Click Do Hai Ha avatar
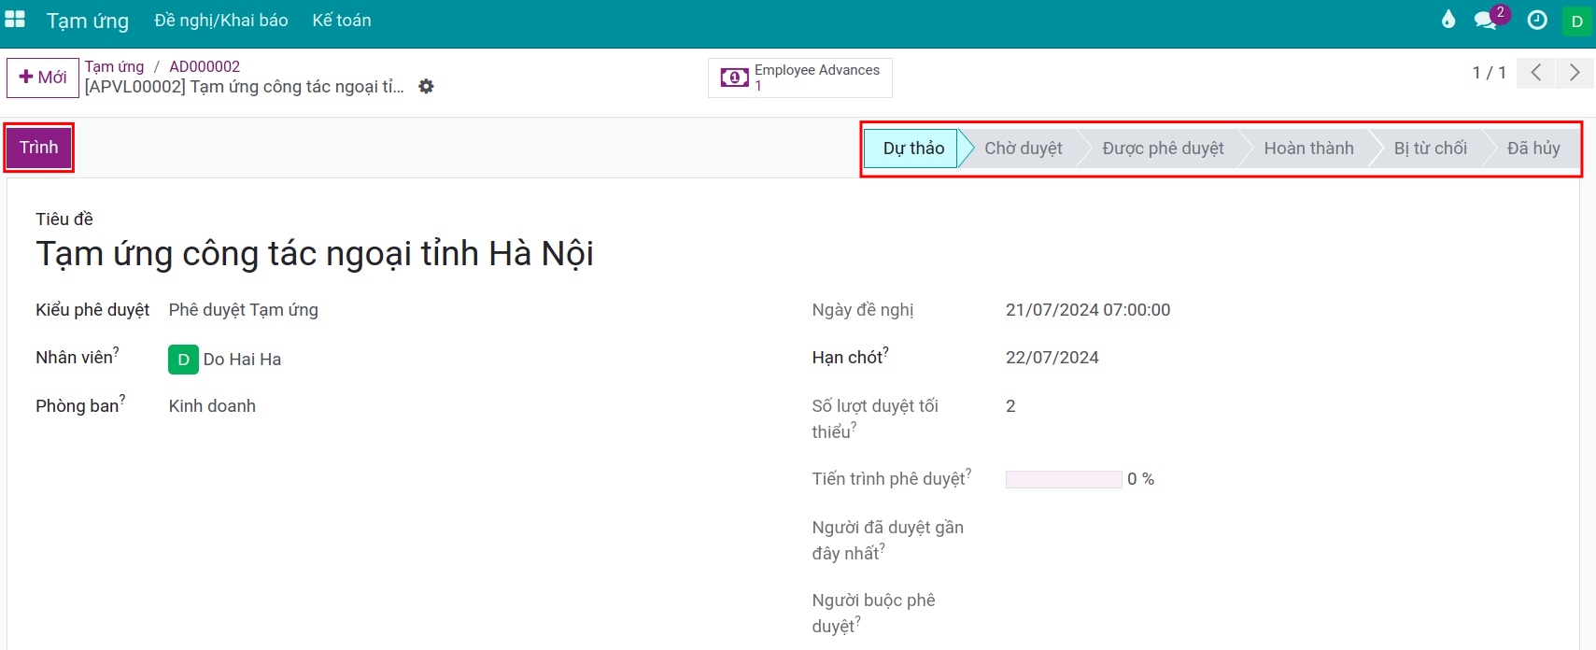Viewport: 1596px width, 650px height. click(183, 360)
